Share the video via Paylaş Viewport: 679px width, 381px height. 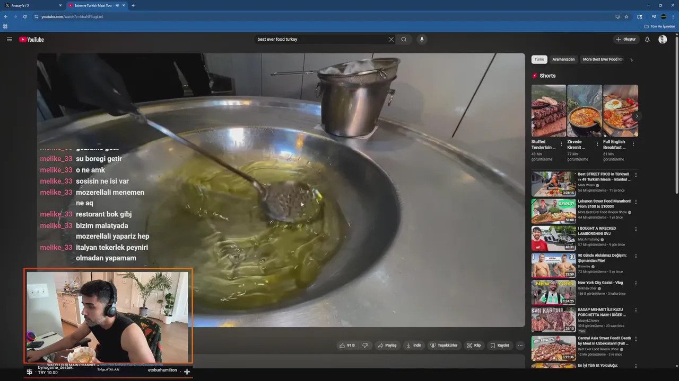[x=387, y=345]
